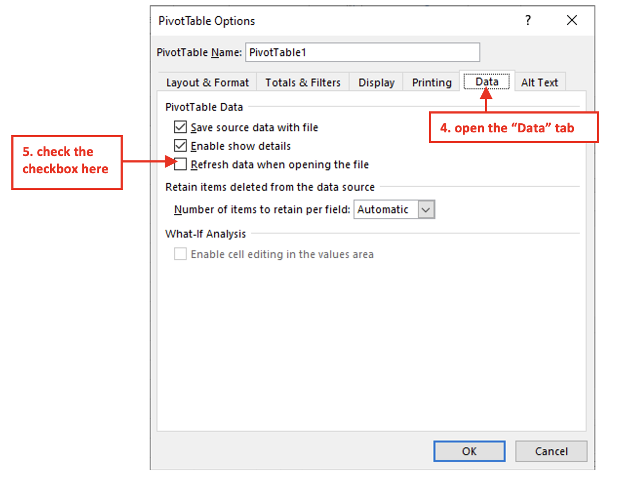The width and height of the screenshot is (618, 481).
Task: Click the Number of items to retain label
Action: click(x=262, y=210)
